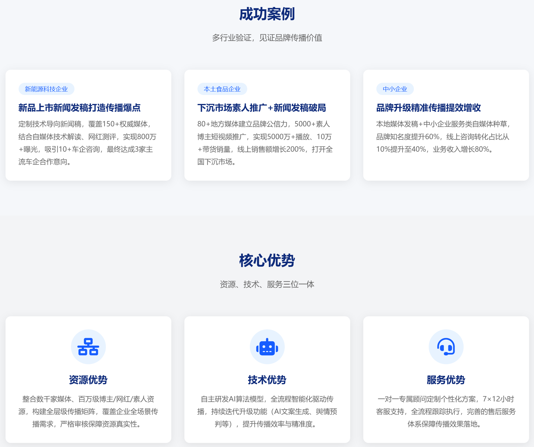534x447 pixels.
Task: Open the 品牌升级精准传播提效增收 case title
Action: [428, 108]
